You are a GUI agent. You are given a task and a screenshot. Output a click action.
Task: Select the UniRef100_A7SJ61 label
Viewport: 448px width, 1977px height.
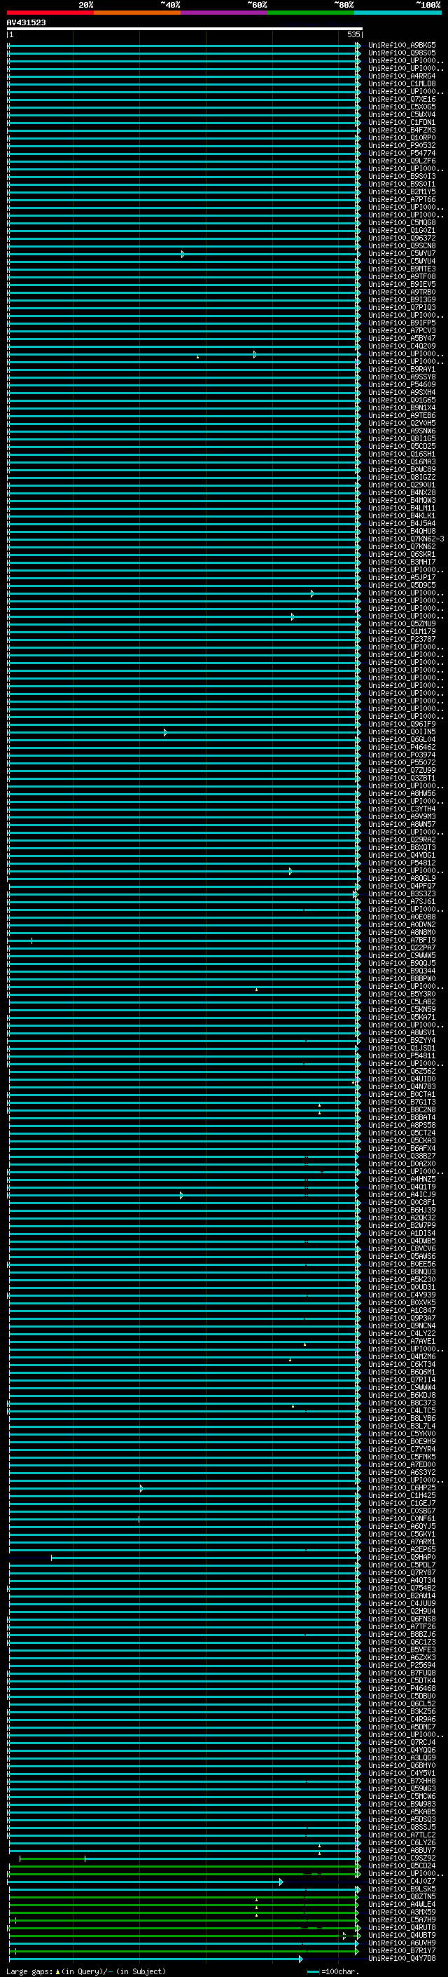pyautogui.click(x=402, y=902)
